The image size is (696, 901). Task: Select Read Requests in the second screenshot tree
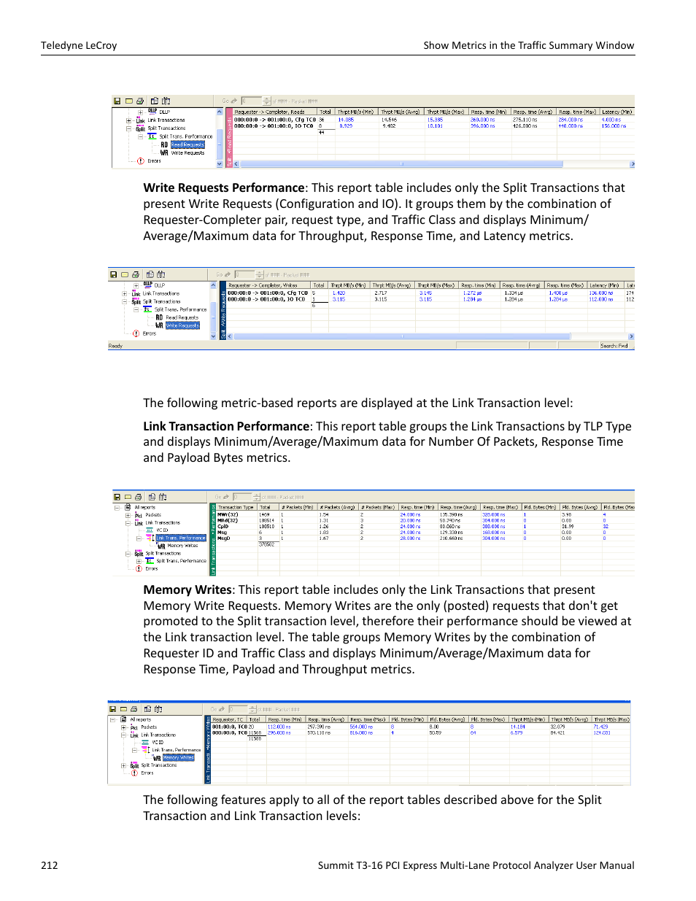(182, 317)
